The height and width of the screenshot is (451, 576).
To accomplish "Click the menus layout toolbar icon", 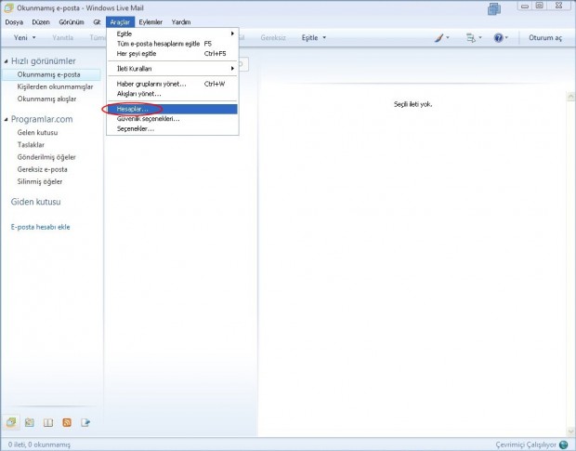I will tap(471, 37).
